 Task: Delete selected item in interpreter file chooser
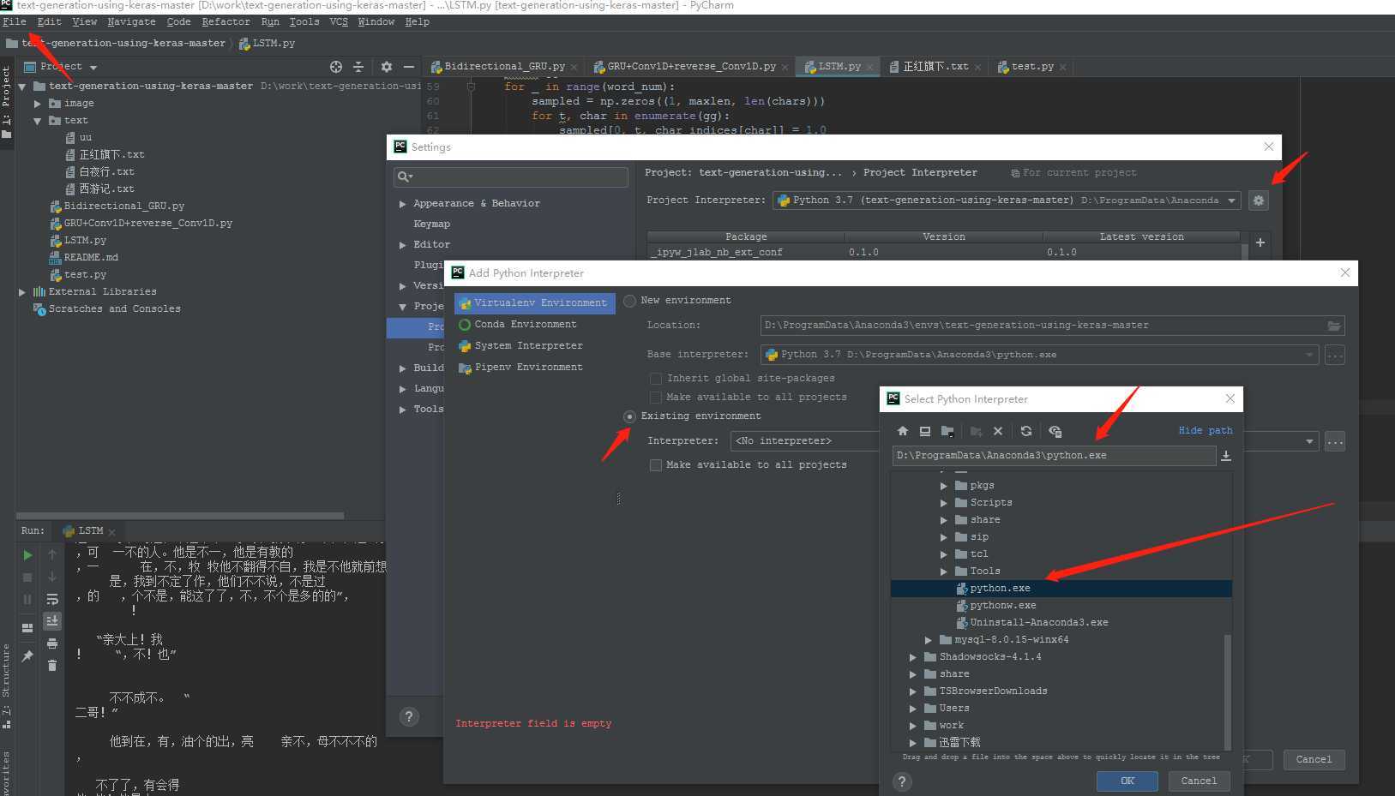[x=998, y=431]
